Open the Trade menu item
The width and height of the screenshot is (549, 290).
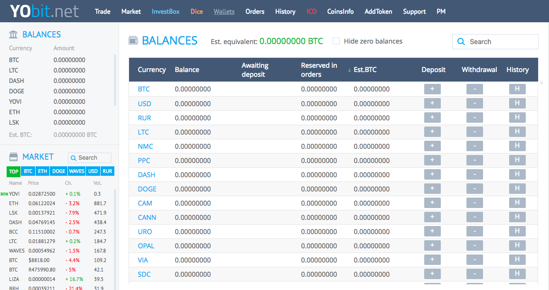pos(102,11)
